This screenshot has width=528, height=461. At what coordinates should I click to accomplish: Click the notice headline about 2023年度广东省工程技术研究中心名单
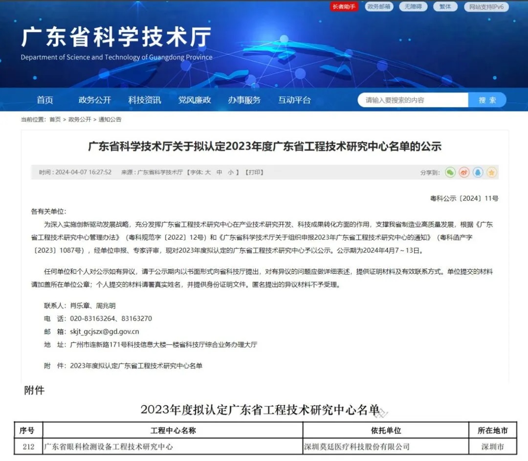point(264,147)
